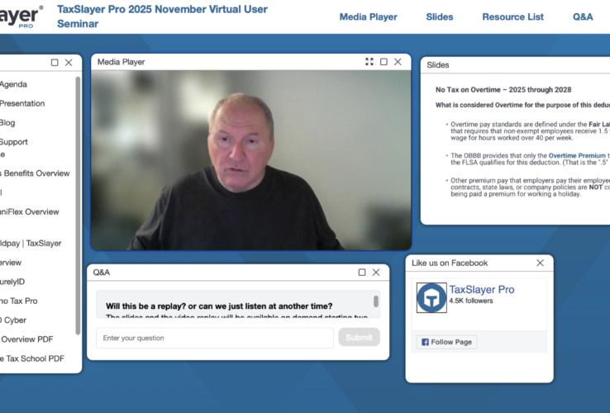The image size is (610, 413).
Task: Open Slides from top navigation
Action: (x=439, y=17)
